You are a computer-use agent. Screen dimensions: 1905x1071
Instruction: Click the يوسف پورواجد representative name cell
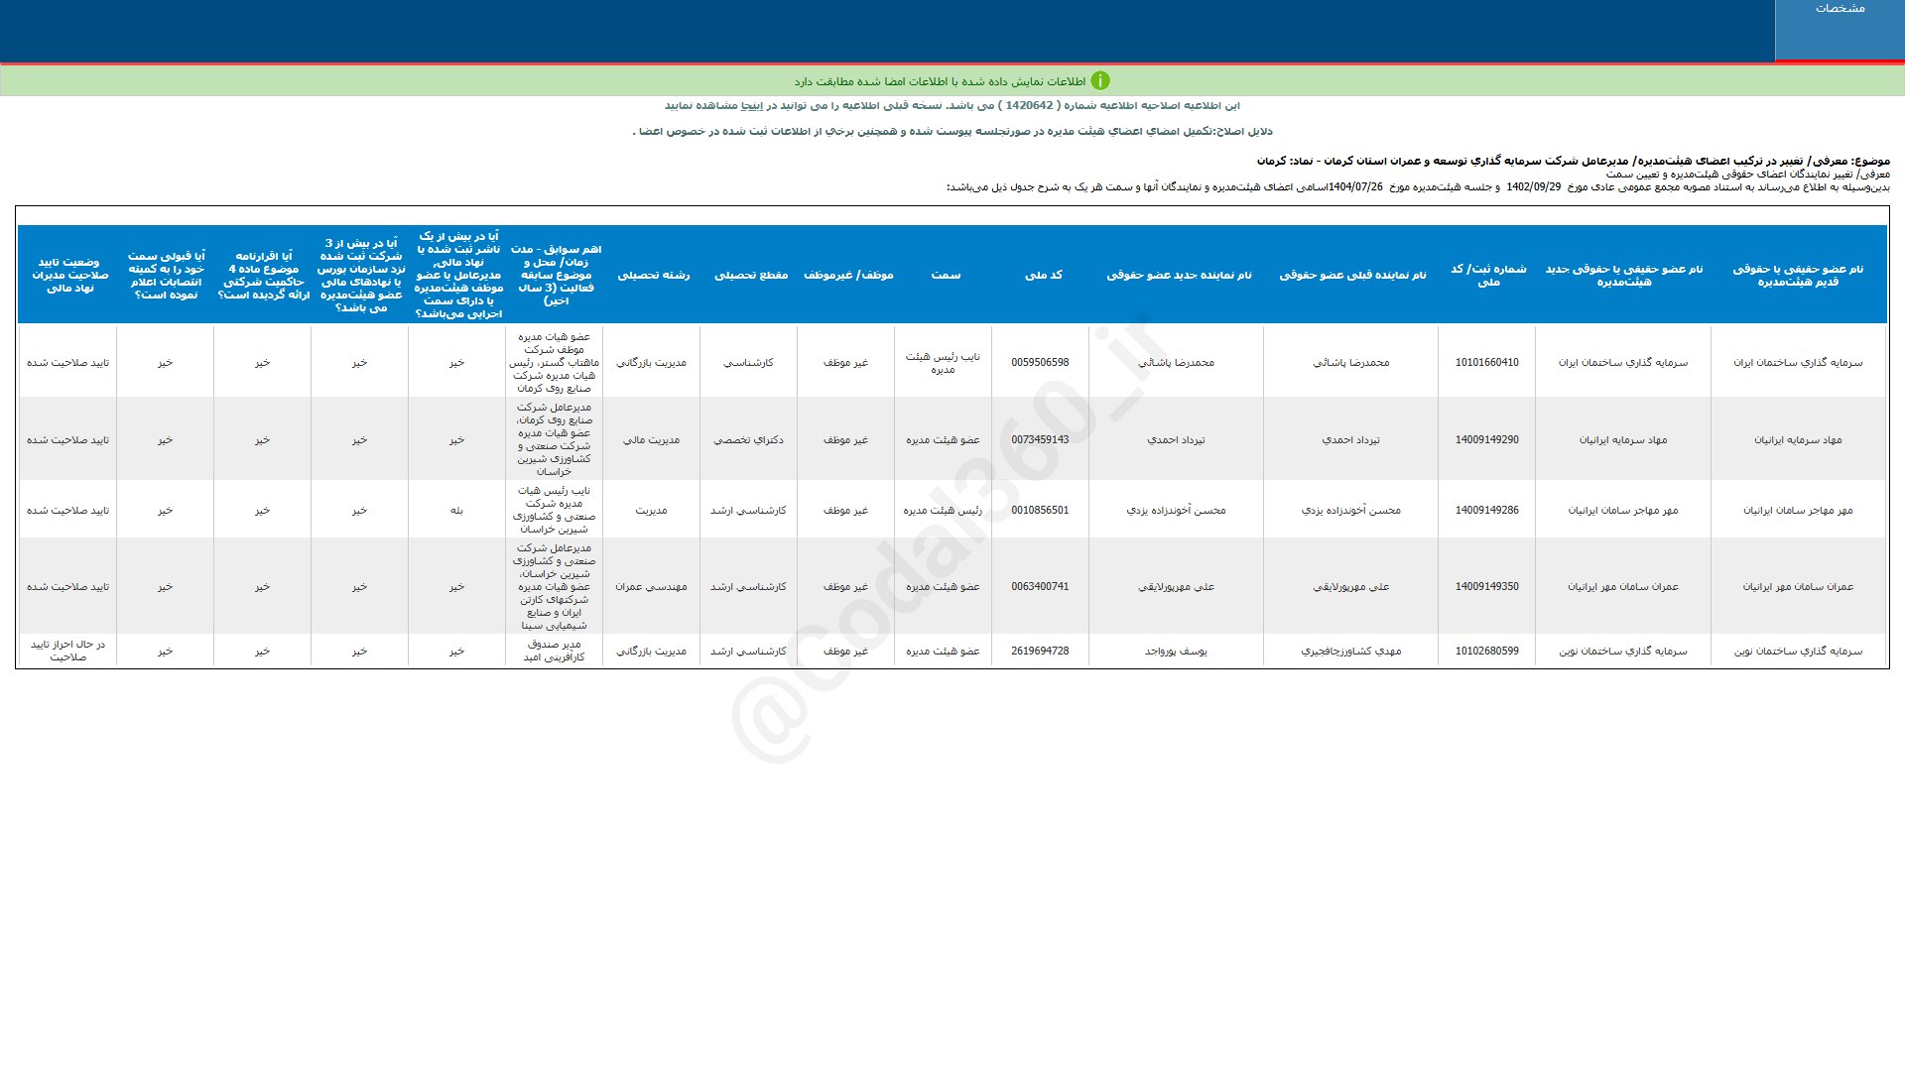coord(1176,652)
